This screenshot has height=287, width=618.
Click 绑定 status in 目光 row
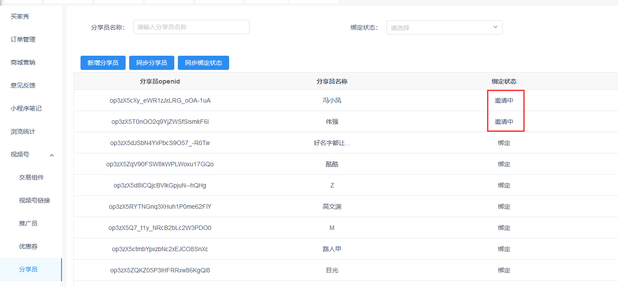coord(504,270)
